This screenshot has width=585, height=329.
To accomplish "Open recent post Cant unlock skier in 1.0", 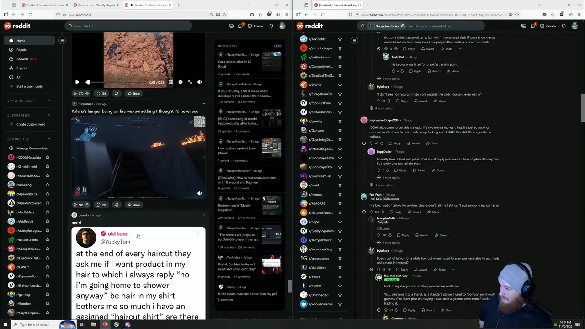I will tap(234, 64).
